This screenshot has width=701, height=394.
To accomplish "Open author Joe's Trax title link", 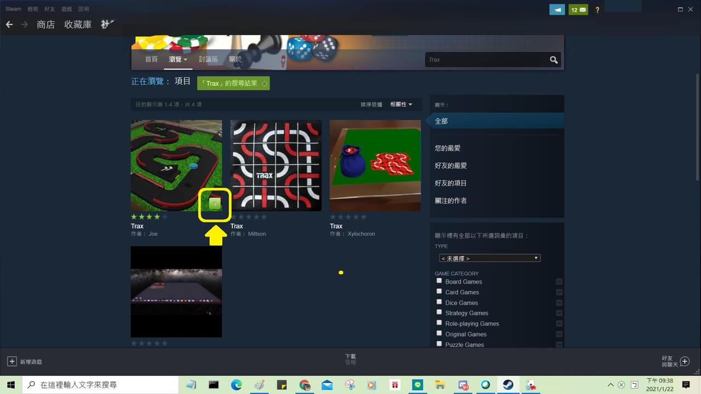I will coord(137,226).
